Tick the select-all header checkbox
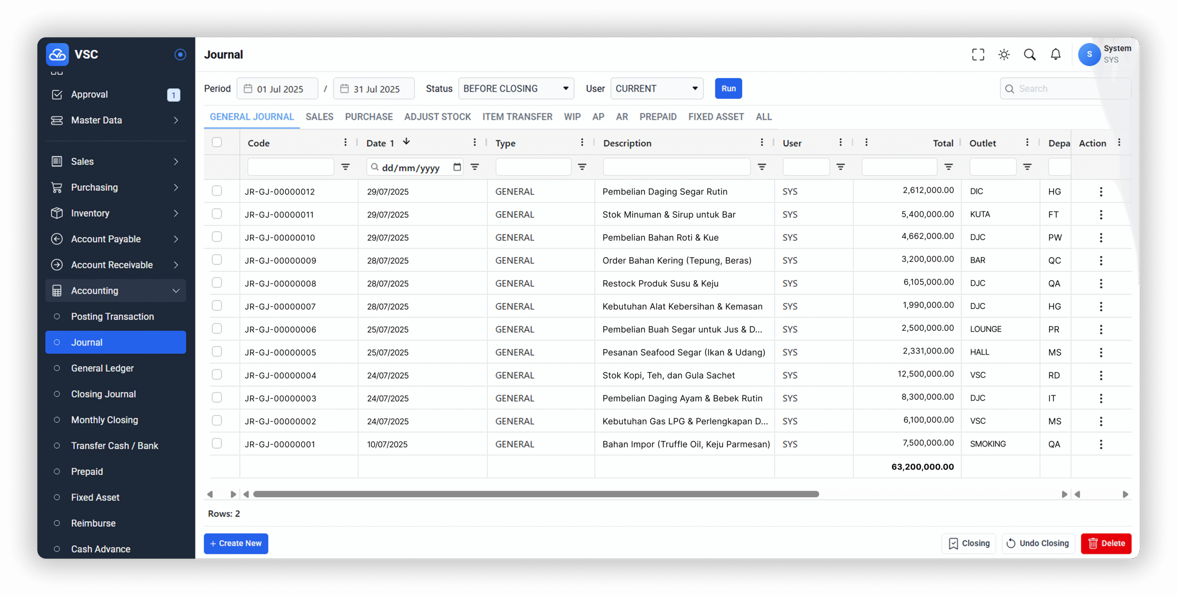Viewport: 1177px width, 596px height. (x=217, y=142)
